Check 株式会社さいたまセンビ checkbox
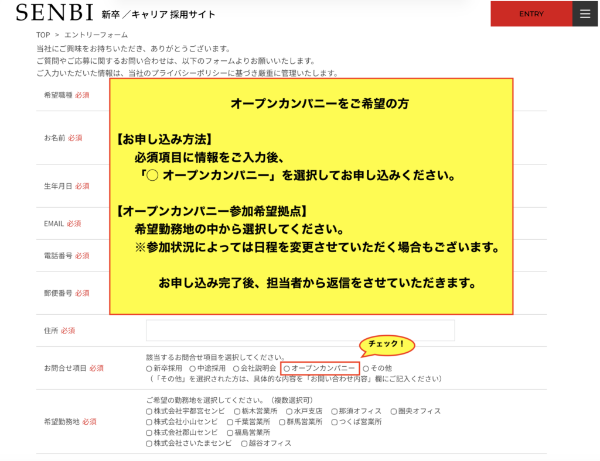This screenshot has width=600, height=461. point(149,443)
